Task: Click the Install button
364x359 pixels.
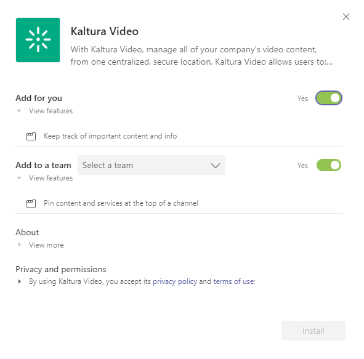Action: point(313,331)
